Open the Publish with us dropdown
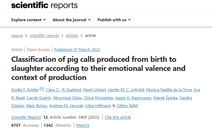The height and width of the screenshot is (134, 212). tap(114, 20)
